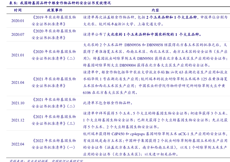
Task: Click the text '此清单不包含粮食作物品种'
Action: click(x=108, y=103)
